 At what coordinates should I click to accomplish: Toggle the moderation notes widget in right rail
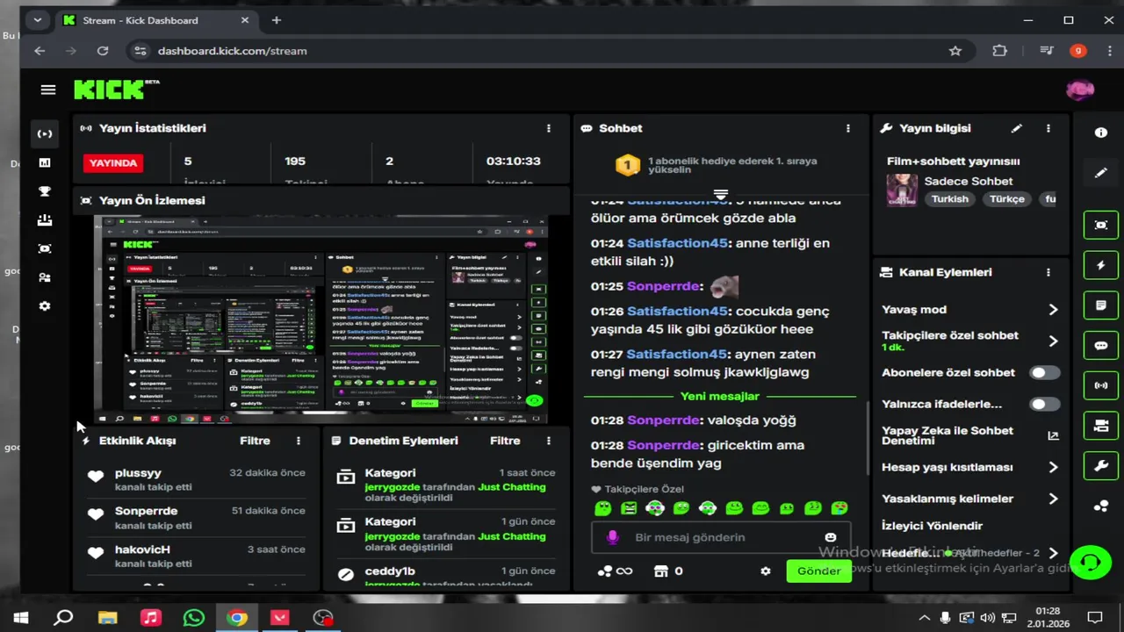pyautogui.click(x=1101, y=305)
